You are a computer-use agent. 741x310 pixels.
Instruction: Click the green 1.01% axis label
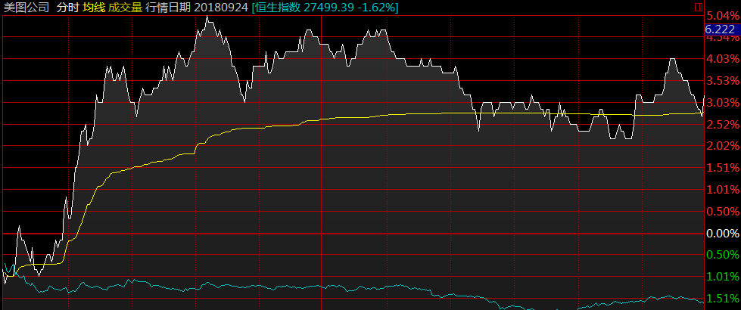point(722,277)
